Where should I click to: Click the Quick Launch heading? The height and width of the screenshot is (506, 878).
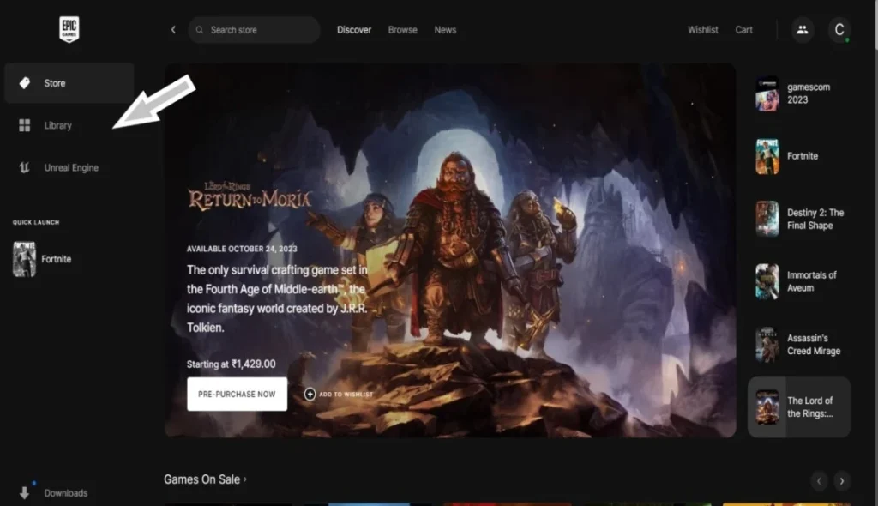coord(36,222)
